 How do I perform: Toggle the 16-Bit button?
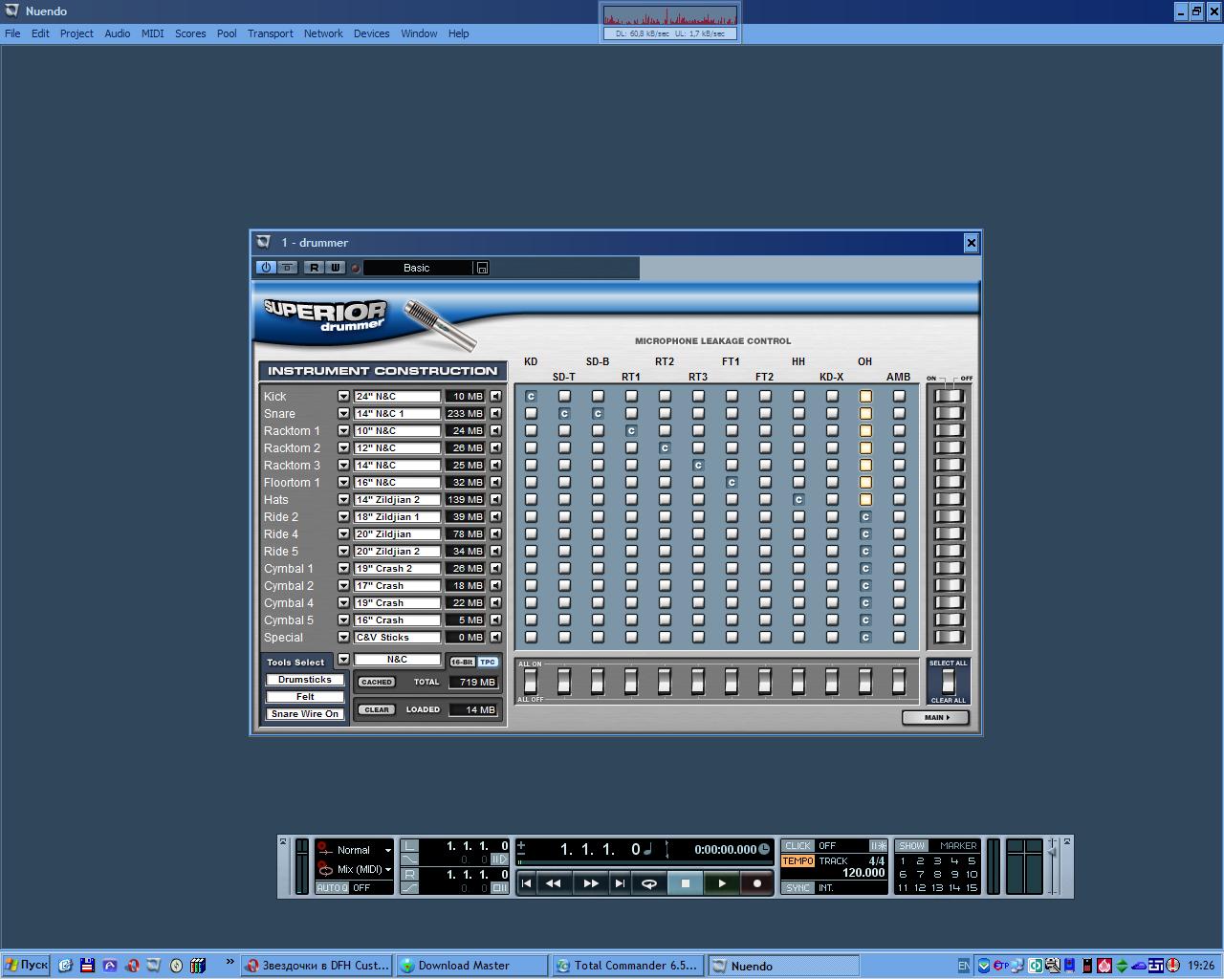point(462,662)
